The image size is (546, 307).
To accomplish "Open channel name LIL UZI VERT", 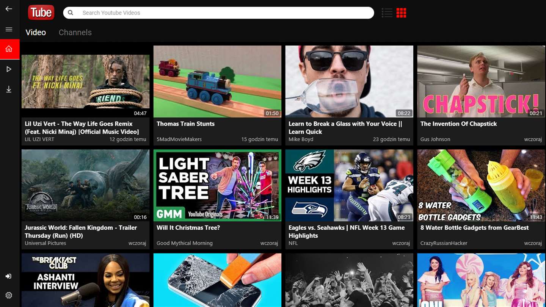I will [x=39, y=139].
